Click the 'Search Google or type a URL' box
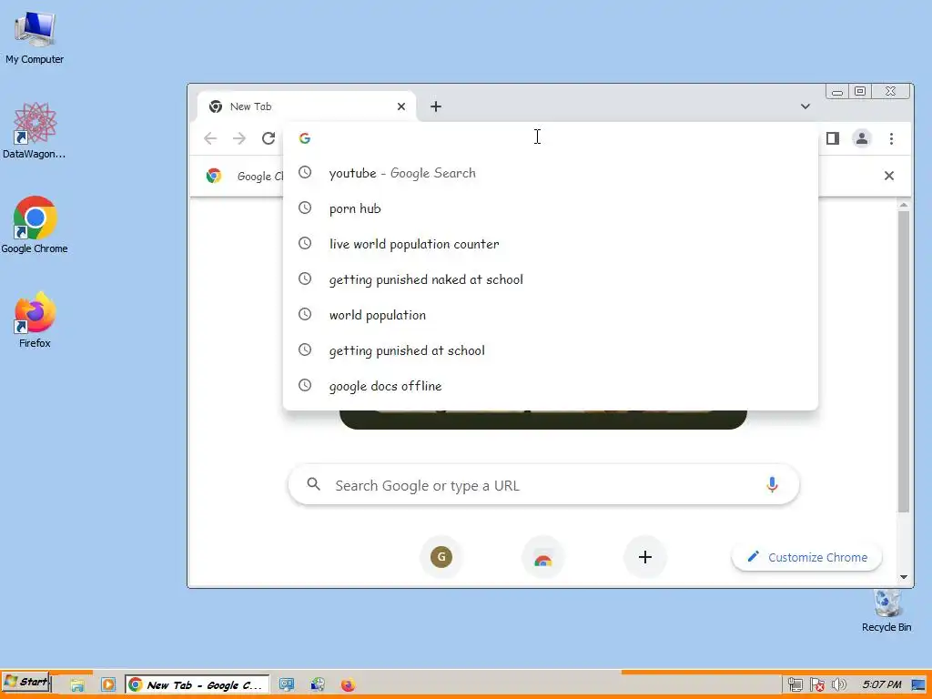932x699 pixels. click(x=543, y=485)
